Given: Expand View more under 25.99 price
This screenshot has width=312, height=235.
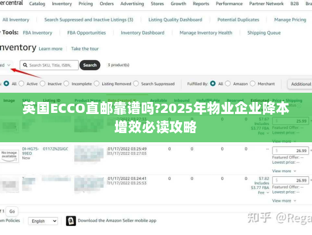Looking at the screenshot, I should point(284,141).
